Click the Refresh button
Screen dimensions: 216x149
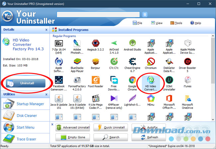149,137
